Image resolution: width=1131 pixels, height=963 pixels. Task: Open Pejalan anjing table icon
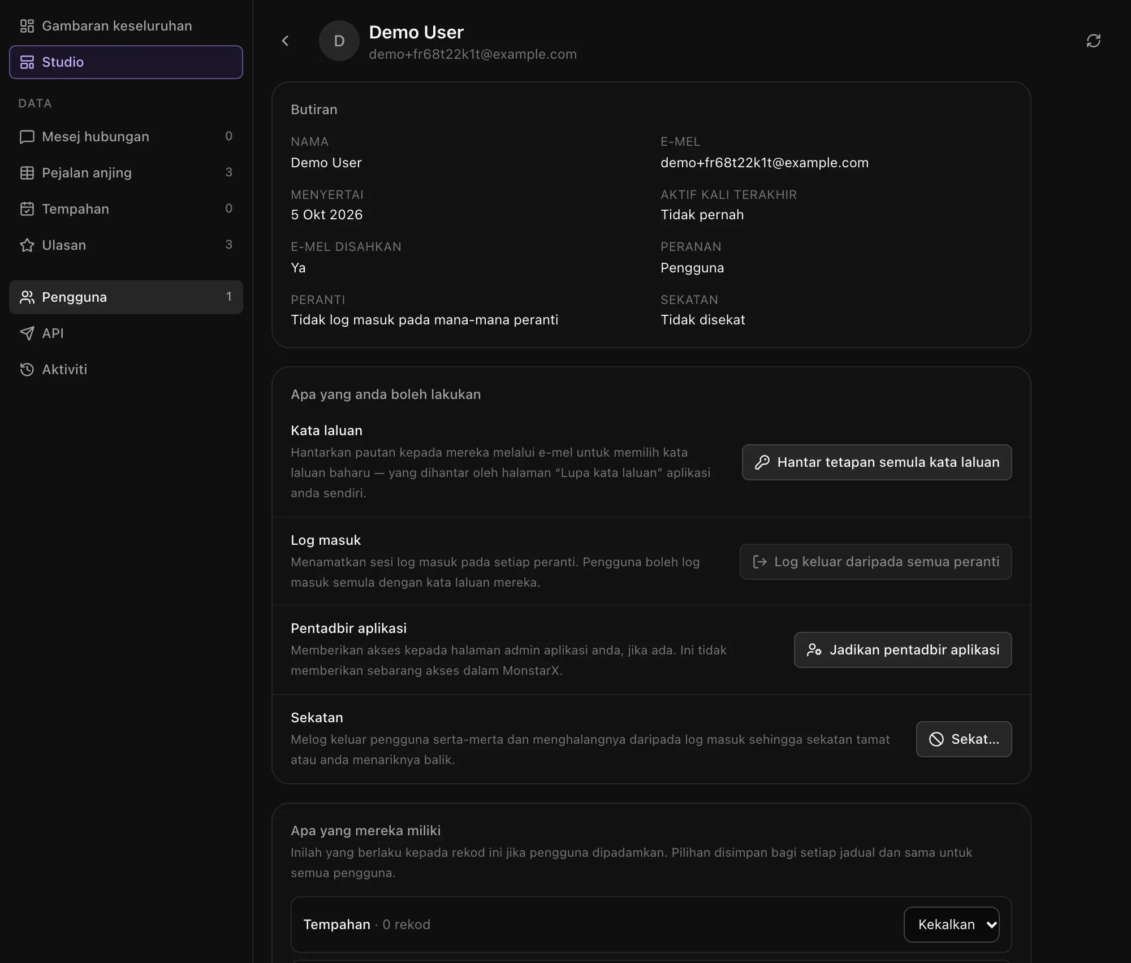click(27, 173)
